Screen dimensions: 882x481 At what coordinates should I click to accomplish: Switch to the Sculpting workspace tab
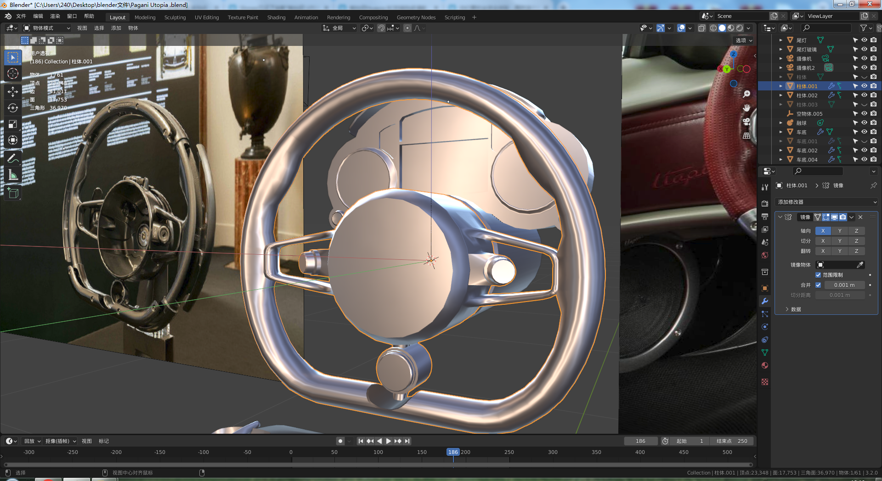coord(175,17)
